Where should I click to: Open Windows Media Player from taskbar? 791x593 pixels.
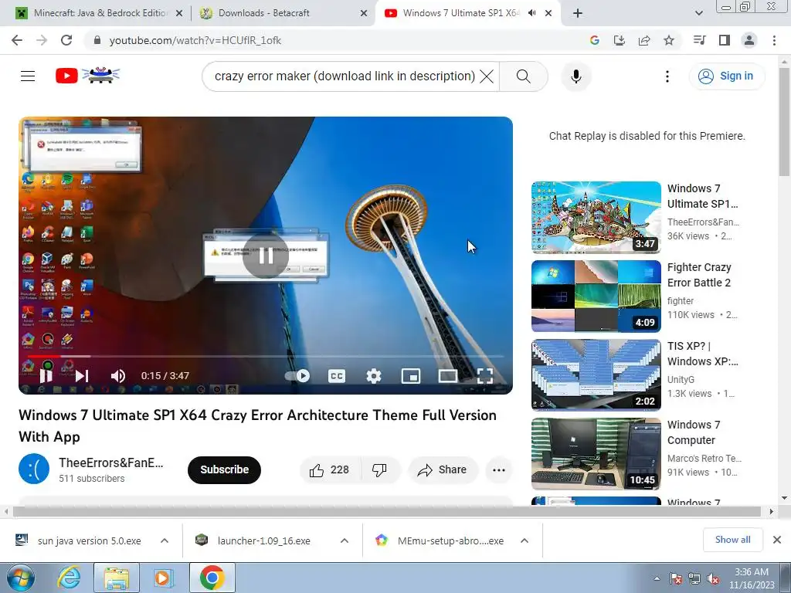pyautogui.click(x=162, y=578)
